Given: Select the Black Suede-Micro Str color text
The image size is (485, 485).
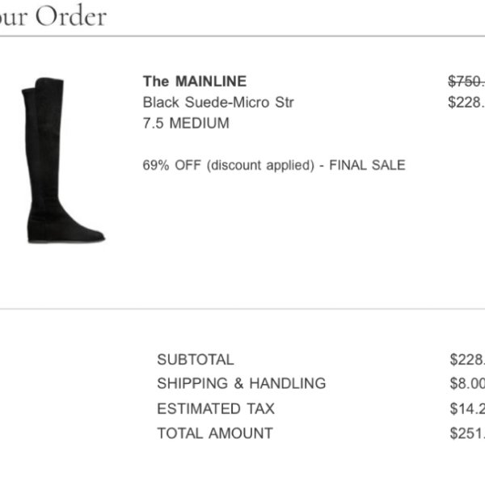Looking at the screenshot, I should 218,102.
